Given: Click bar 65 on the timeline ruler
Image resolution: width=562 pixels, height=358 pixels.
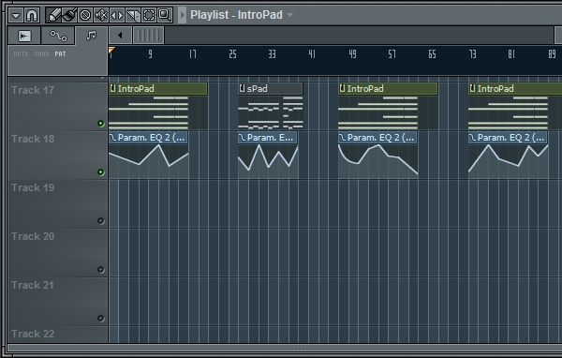Looking at the screenshot, I should [x=432, y=54].
